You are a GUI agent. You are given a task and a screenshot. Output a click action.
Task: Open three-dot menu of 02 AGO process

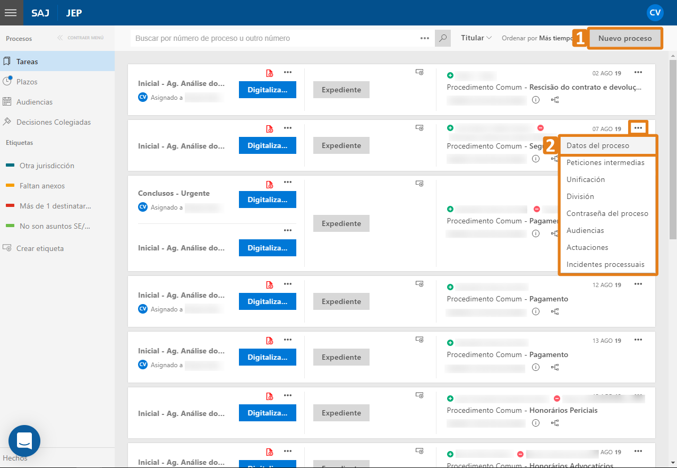click(x=638, y=73)
